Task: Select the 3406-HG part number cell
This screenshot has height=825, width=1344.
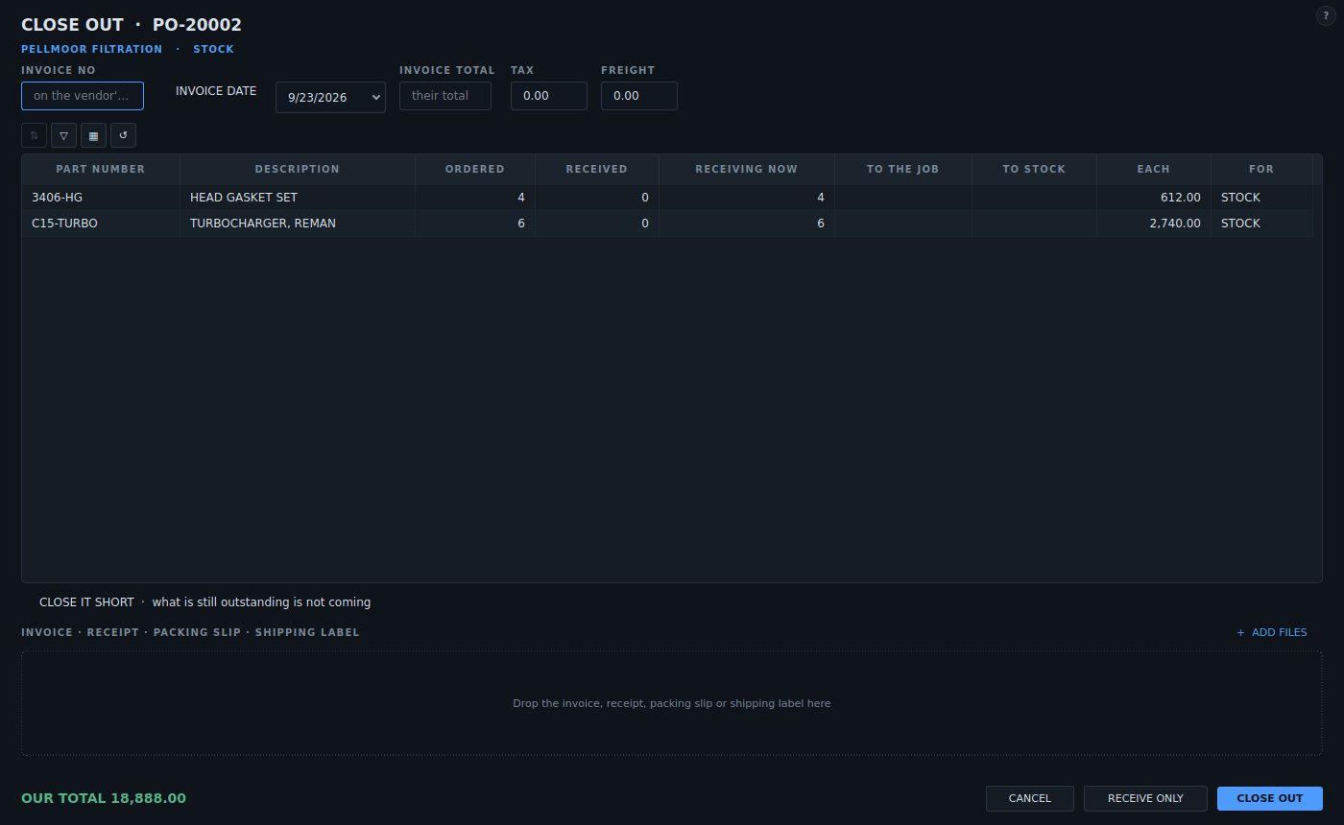Action: click(101, 198)
